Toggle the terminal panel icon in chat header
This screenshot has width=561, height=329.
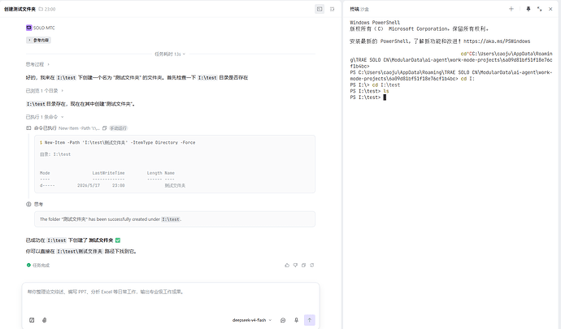320,9
